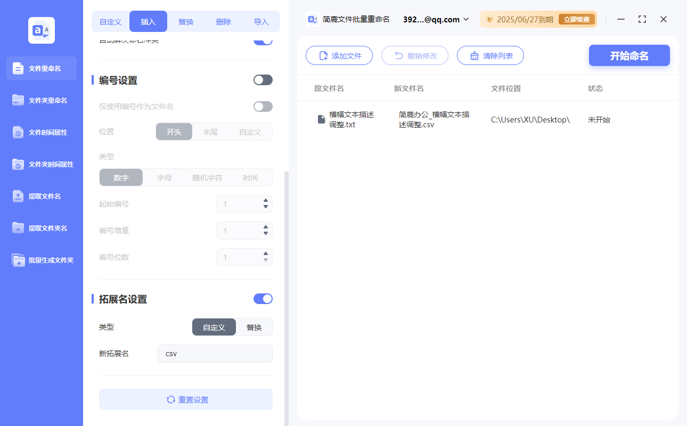Enable 仅使用编号作为文件名 switch
The height and width of the screenshot is (426, 687).
pyautogui.click(x=263, y=106)
